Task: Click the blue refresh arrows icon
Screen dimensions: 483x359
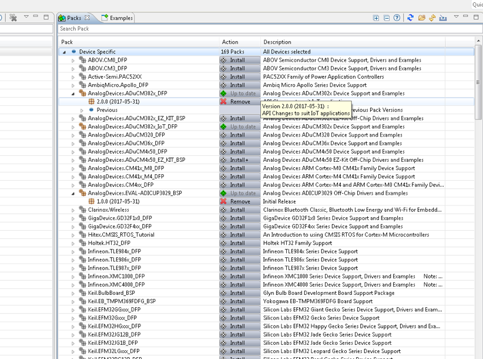Action: click(410, 18)
